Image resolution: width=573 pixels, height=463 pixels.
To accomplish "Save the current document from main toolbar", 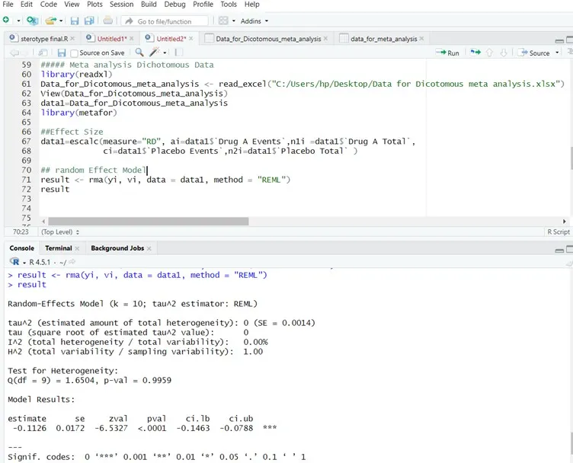I will pos(75,21).
